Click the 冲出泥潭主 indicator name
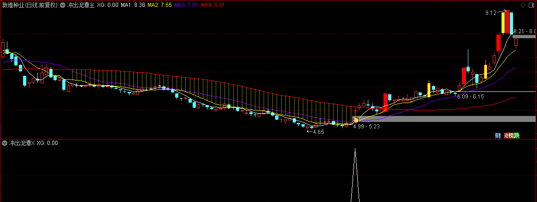The height and width of the screenshot is (202, 537). click(x=81, y=5)
